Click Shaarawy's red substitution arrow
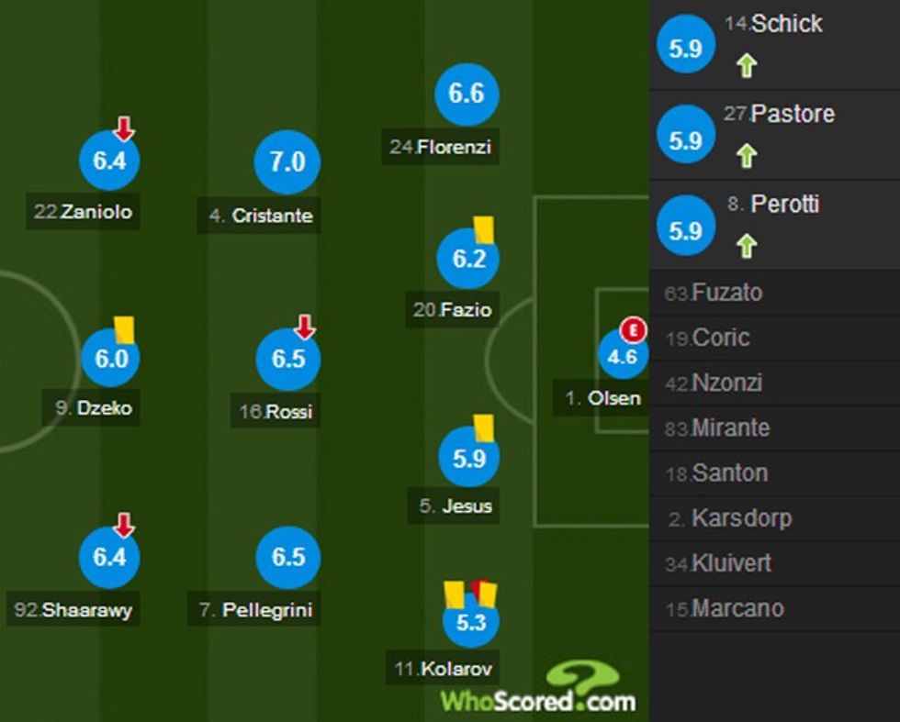The image size is (900, 722). coord(124,526)
